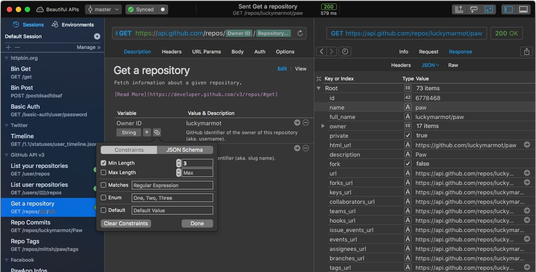Enable the Enum constraint checkbox
536x272 pixels.
tap(104, 197)
